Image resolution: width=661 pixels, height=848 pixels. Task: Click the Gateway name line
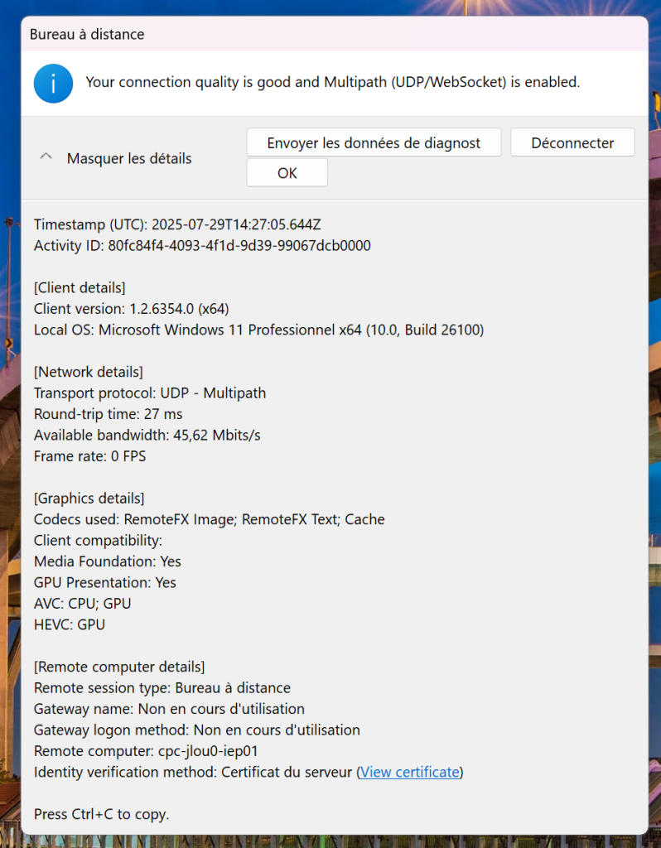(x=169, y=709)
